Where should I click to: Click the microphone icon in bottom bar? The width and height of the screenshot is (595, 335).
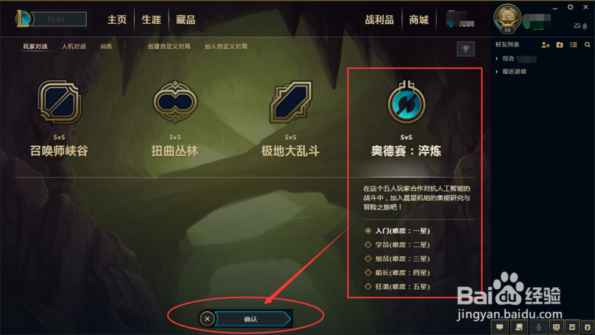pyautogui.click(x=538, y=327)
